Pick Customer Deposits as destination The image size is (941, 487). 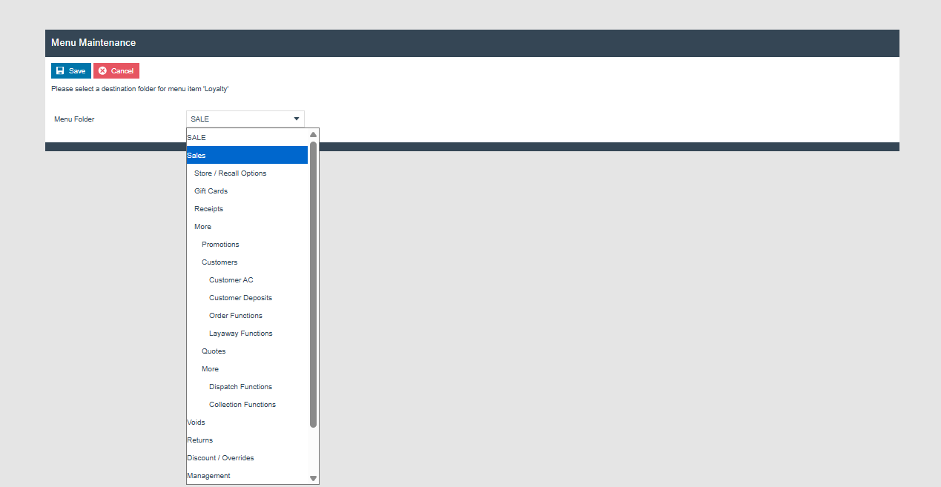pos(240,297)
